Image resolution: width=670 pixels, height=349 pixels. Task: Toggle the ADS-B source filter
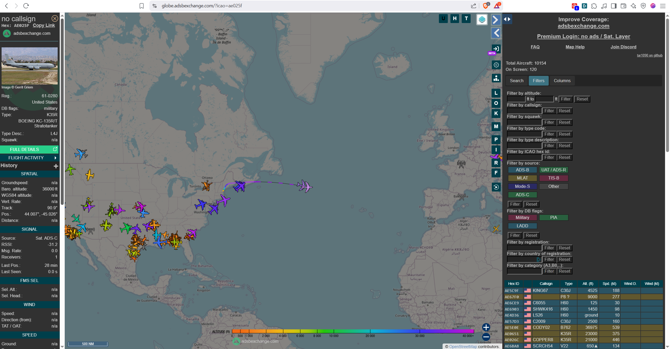coord(522,170)
